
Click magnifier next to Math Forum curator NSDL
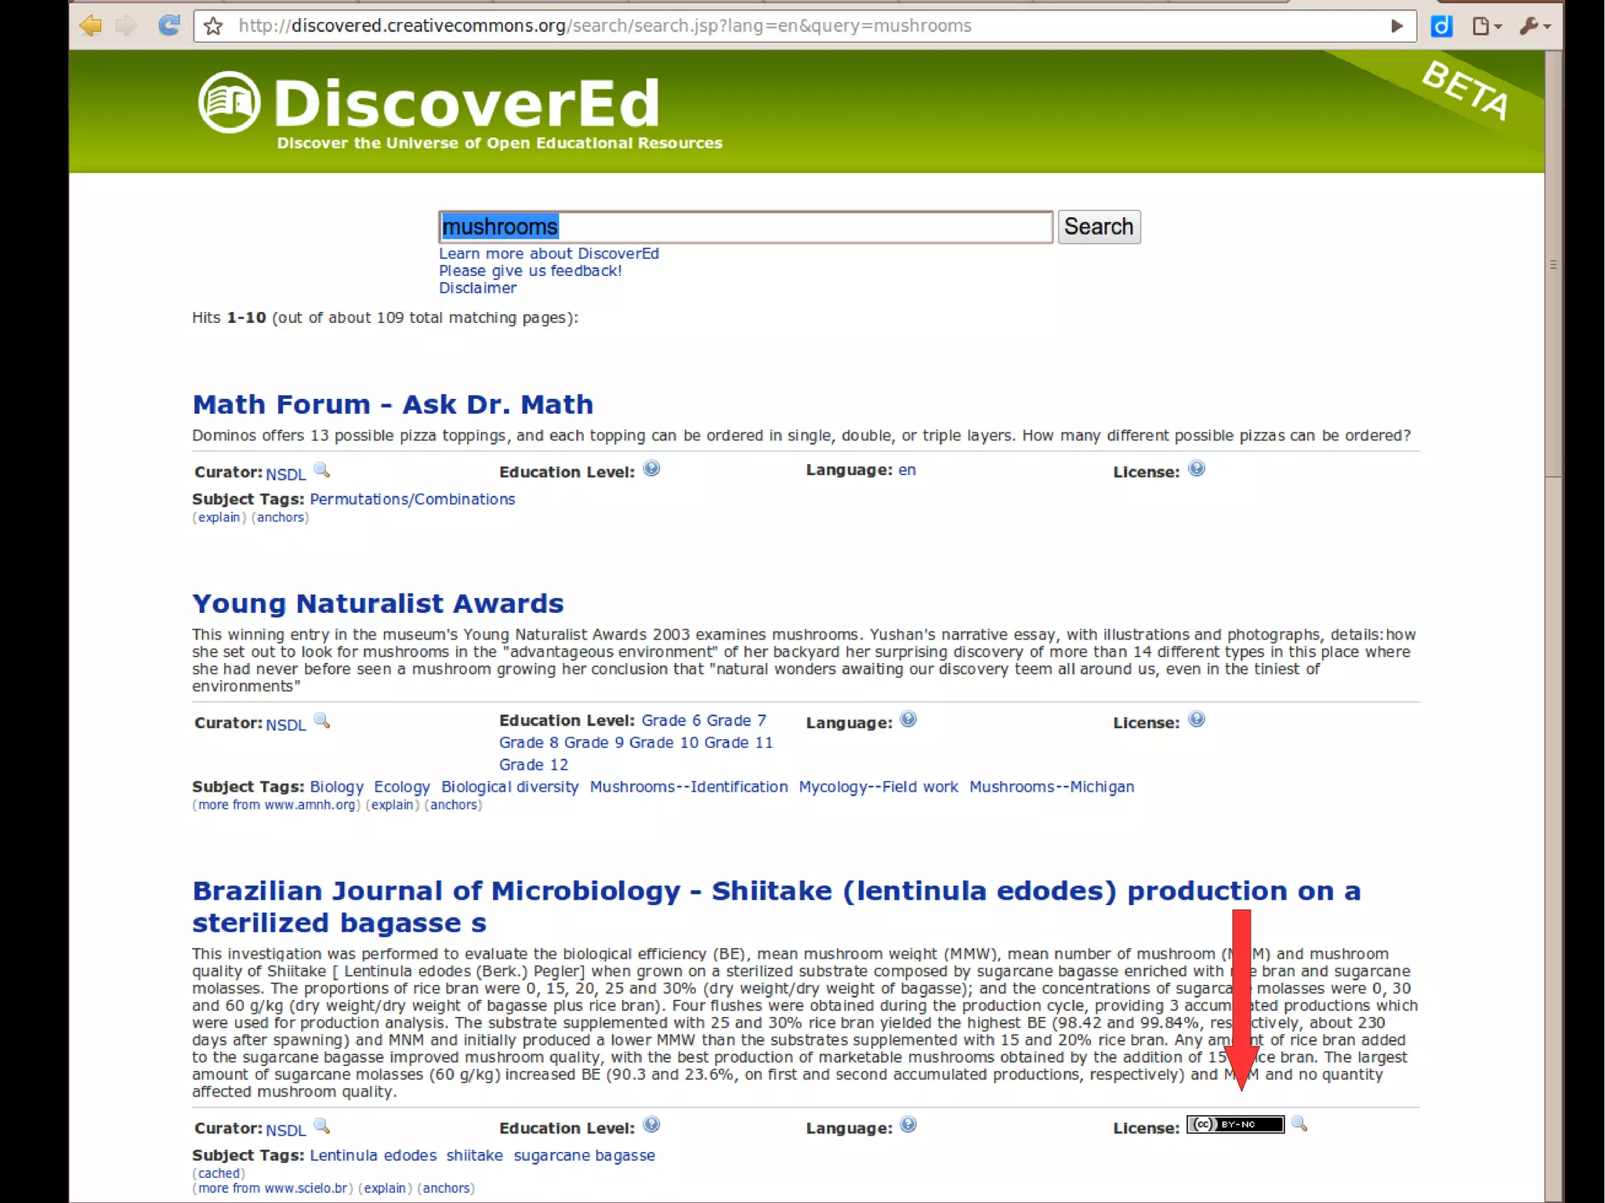tap(321, 470)
